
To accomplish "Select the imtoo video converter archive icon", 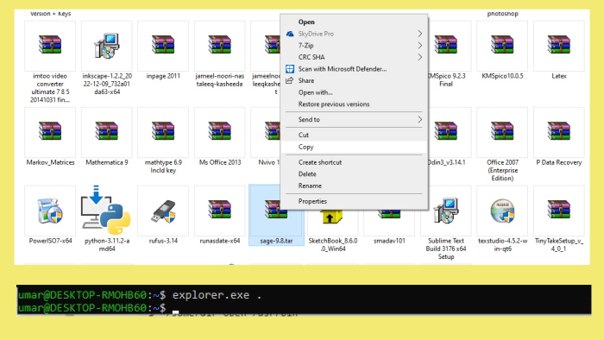I will (50, 45).
